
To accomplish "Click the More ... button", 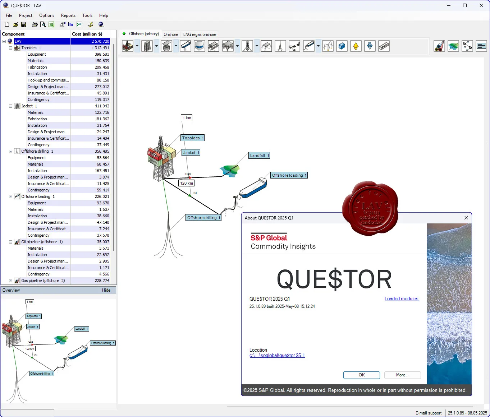I will (403, 375).
